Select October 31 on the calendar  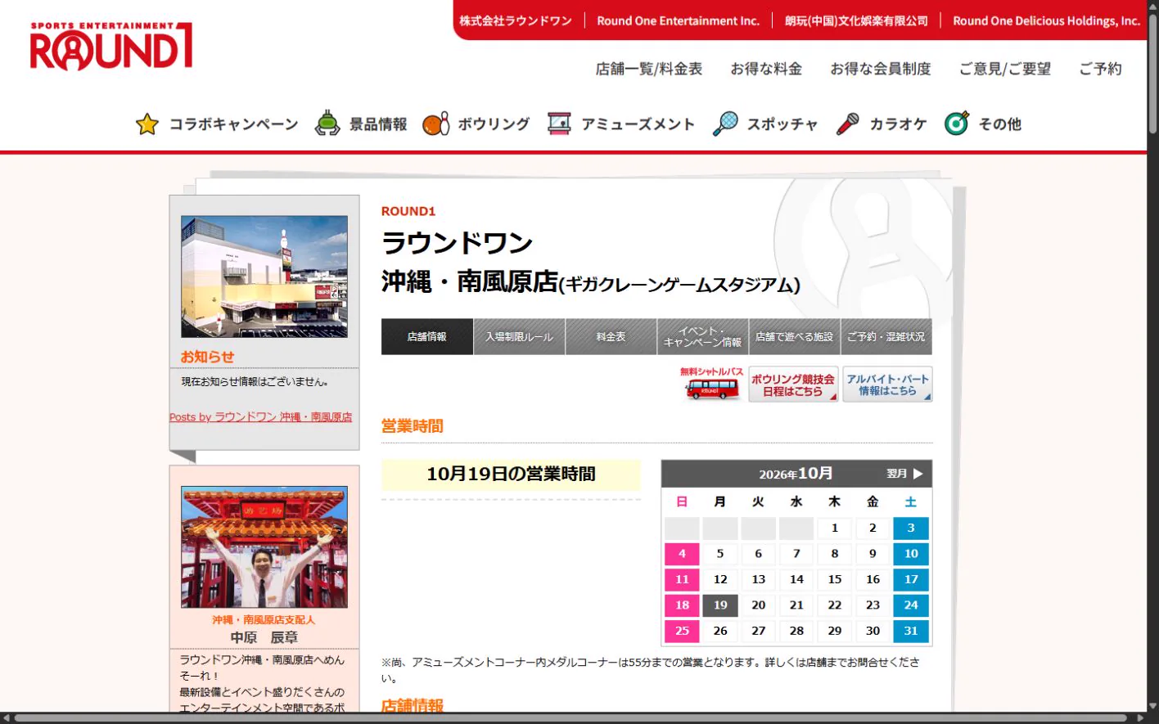click(911, 631)
